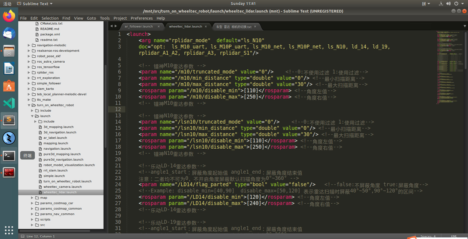Open mapping.launch in the sidebar
Screen dimensions: 468x239
coord(56,143)
